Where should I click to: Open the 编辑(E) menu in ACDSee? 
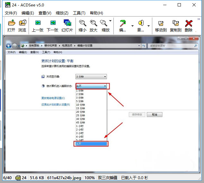pyautogui.click(x=28, y=13)
